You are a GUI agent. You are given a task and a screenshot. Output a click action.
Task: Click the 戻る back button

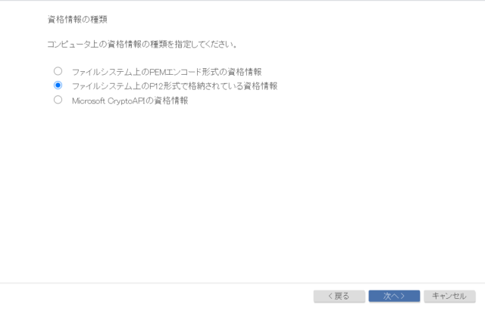click(339, 296)
